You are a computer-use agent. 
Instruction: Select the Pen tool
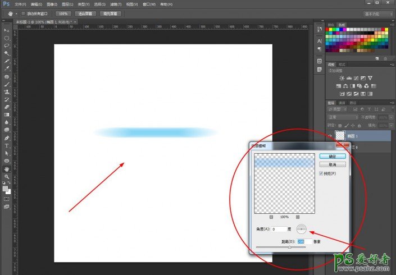[7, 138]
